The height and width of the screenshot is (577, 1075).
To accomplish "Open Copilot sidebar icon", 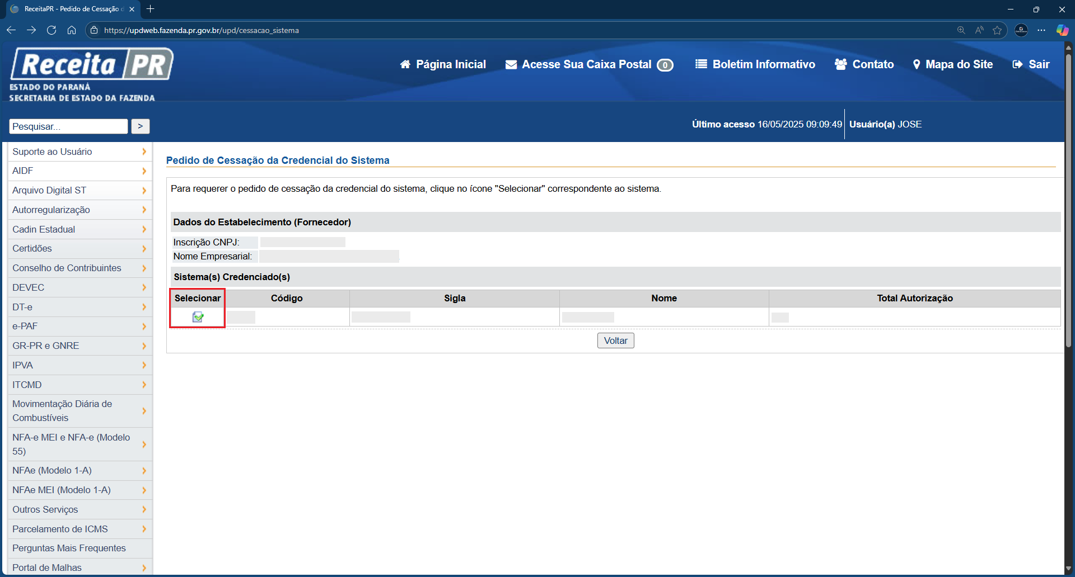I will [1062, 30].
